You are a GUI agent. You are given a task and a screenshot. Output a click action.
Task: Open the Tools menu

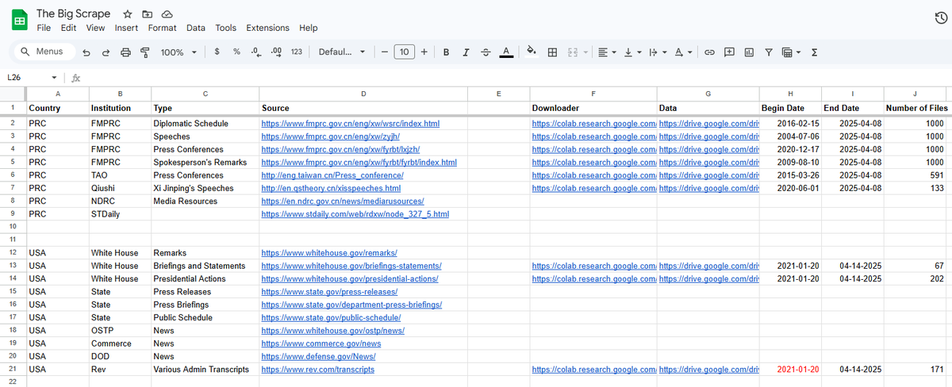click(226, 28)
